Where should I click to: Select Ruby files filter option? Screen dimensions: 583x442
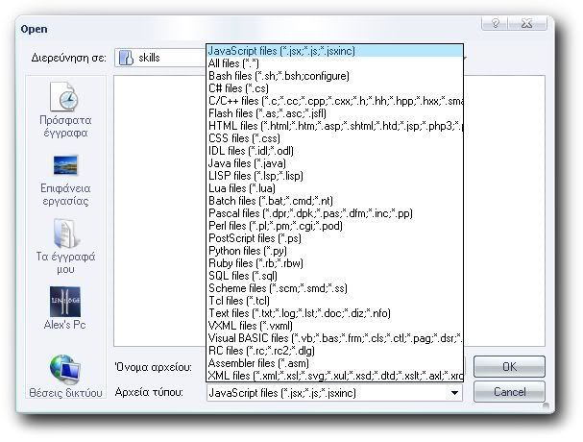[334, 263]
